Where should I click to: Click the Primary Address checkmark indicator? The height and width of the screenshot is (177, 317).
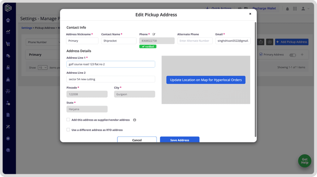261,54
